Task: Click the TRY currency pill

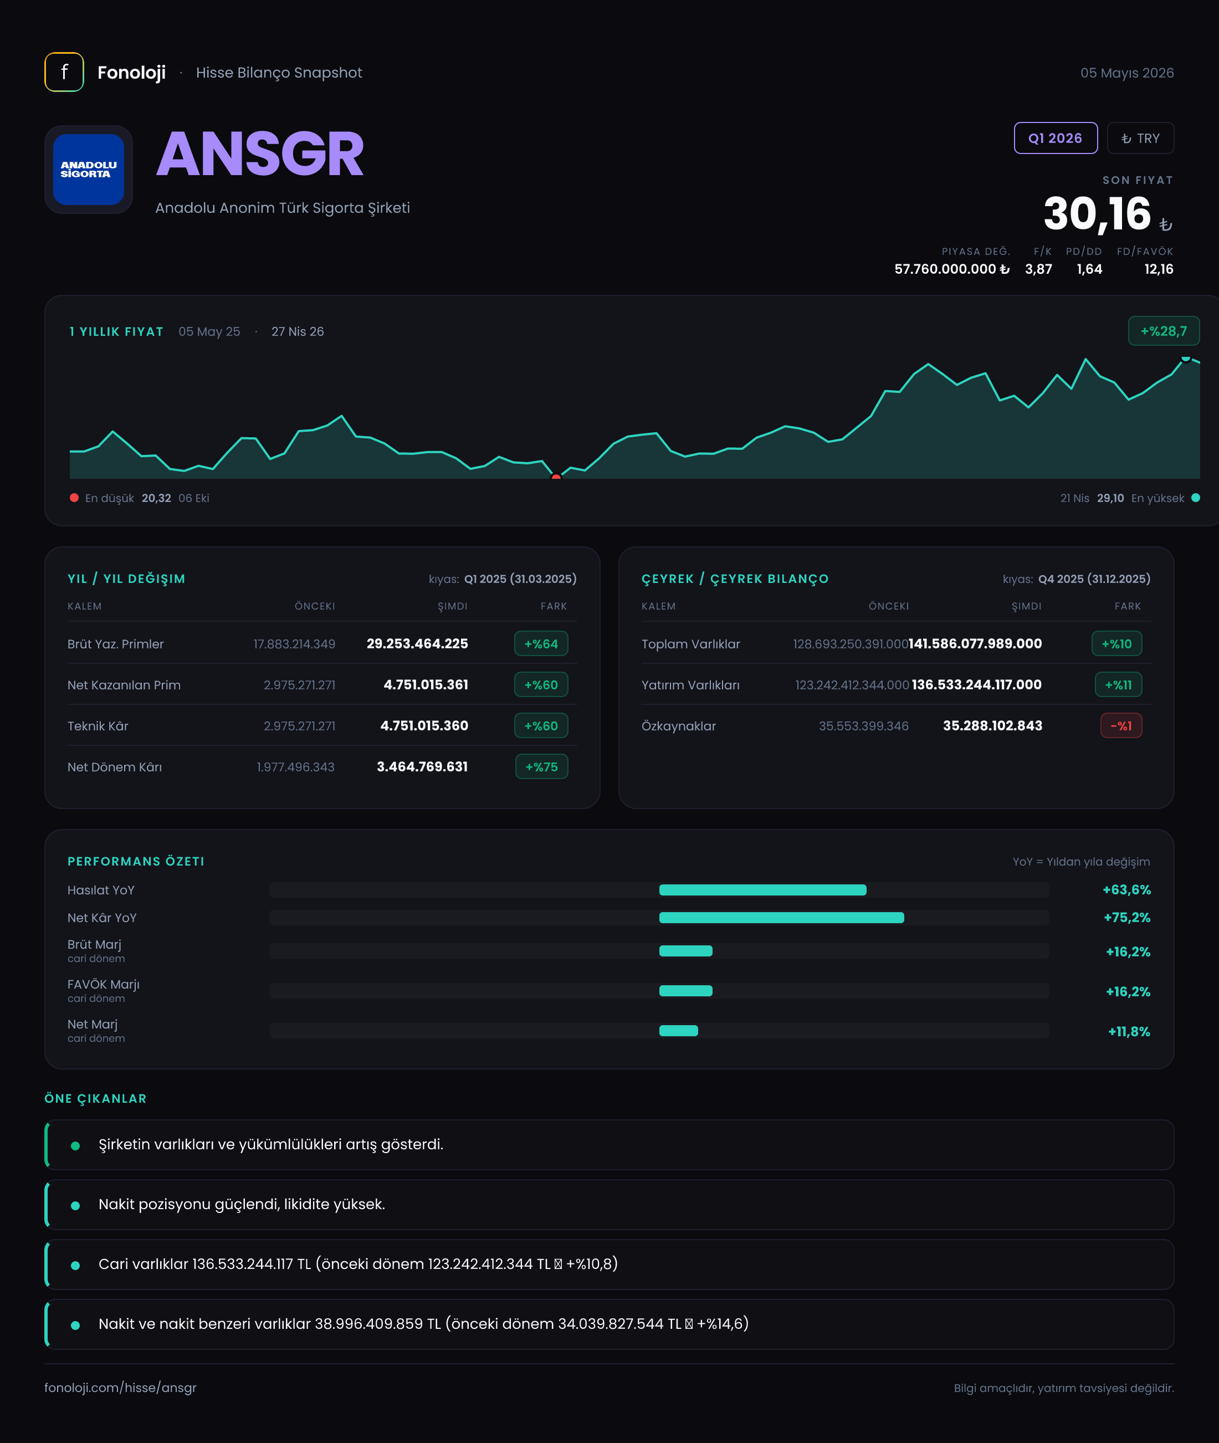Action: 1140,138
